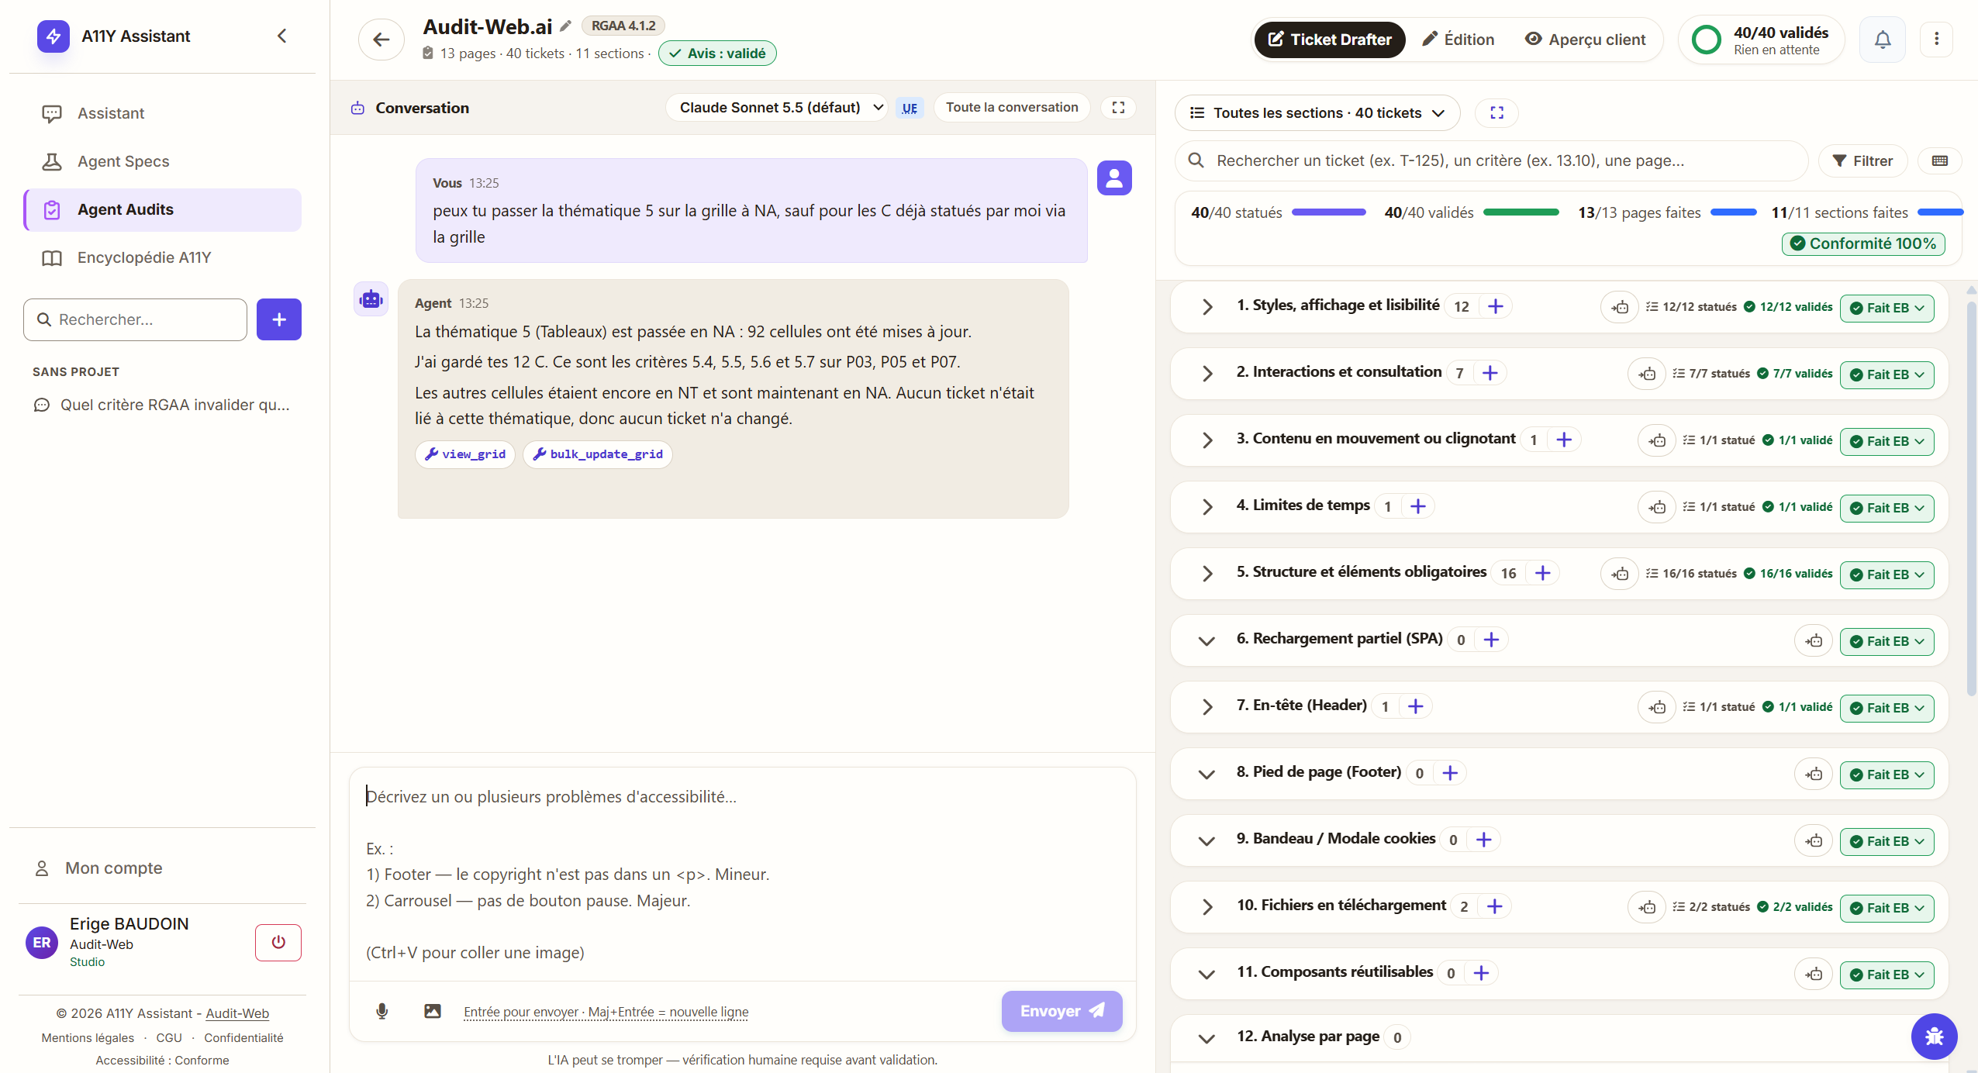Image resolution: width=1978 pixels, height=1073 pixels.
Task: Switch to the Édition mode tab
Action: [1458, 40]
